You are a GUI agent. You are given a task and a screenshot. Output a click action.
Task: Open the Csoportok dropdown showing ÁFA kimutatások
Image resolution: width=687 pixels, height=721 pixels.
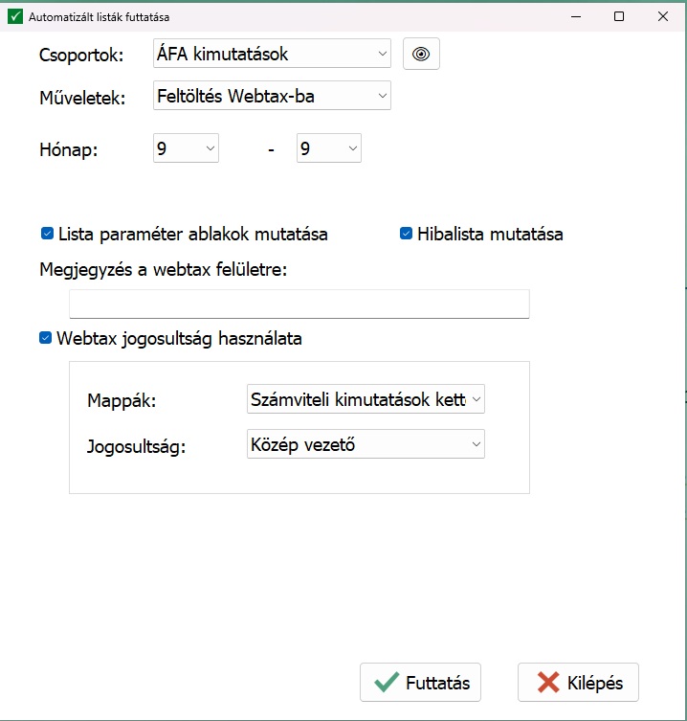pos(272,55)
